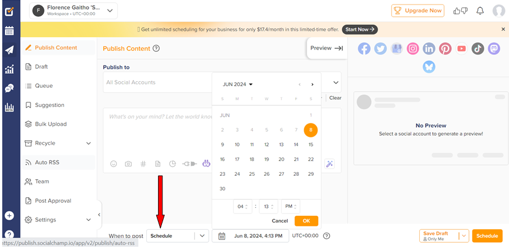Open the calendar view in left rail

tap(10, 31)
